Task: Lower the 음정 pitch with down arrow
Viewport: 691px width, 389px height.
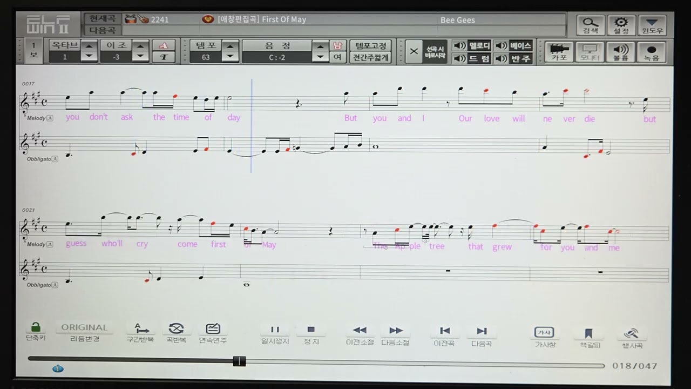Action: (321, 57)
